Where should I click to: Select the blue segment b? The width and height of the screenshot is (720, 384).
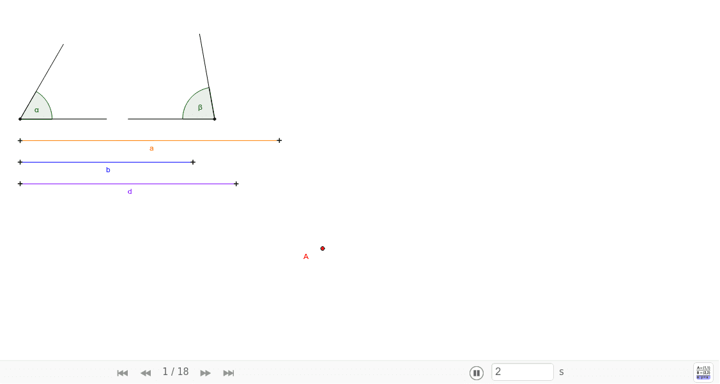(x=107, y=162)
